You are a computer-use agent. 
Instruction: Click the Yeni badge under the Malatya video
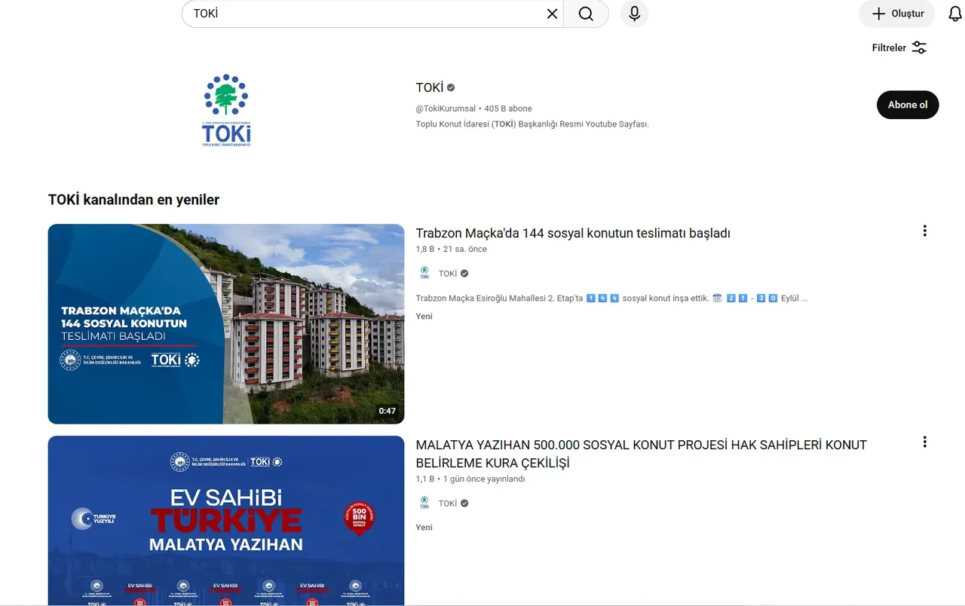coord(424,528)
